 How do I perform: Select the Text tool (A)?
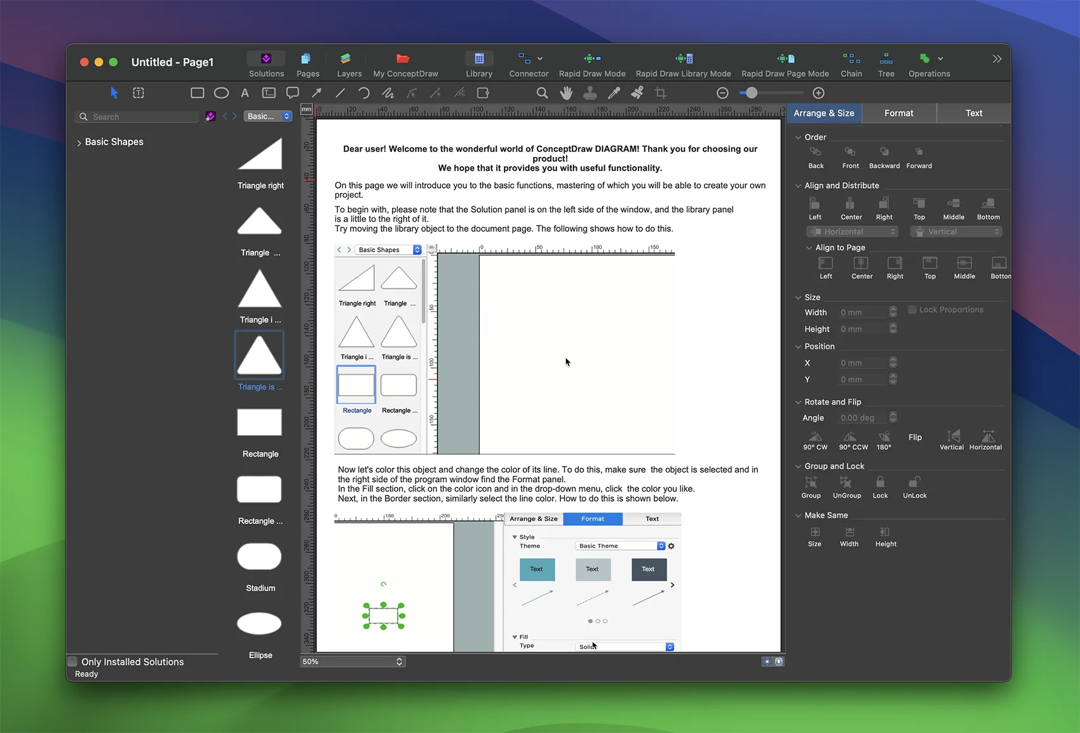coord(245,93)
